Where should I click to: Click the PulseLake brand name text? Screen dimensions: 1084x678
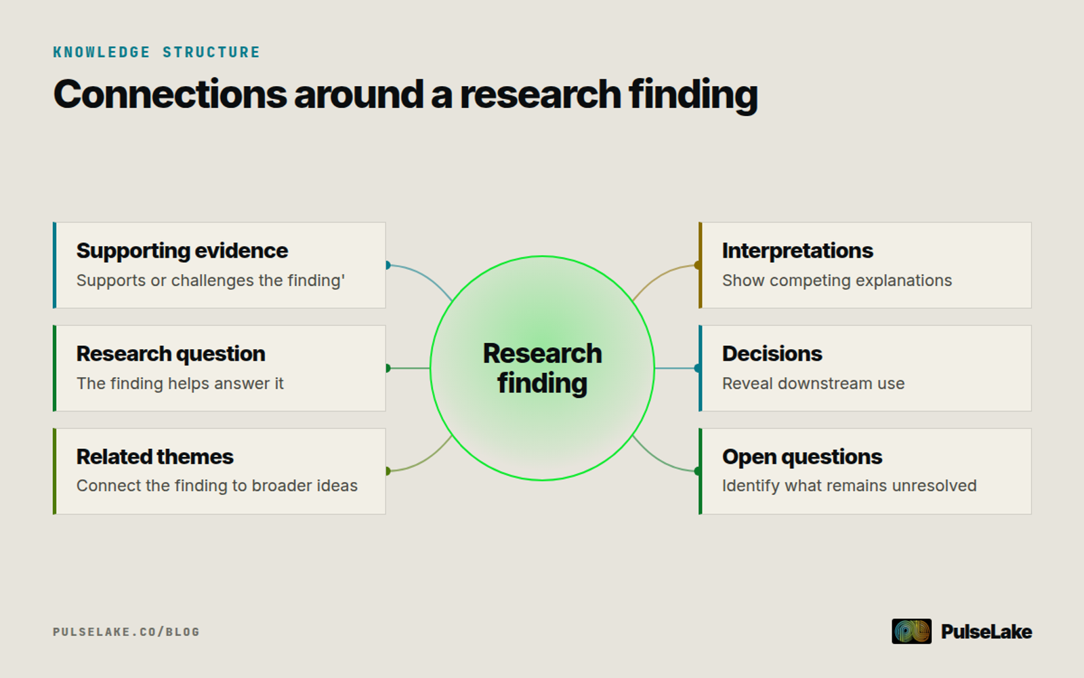coord(986,632)
